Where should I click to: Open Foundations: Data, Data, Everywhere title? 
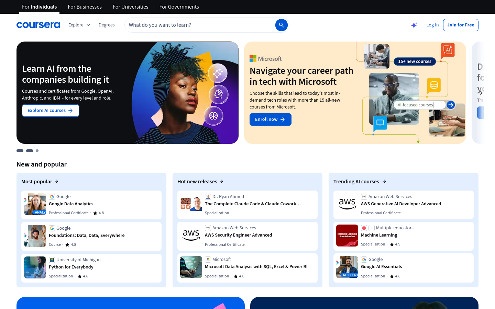(x=87, y=236)
